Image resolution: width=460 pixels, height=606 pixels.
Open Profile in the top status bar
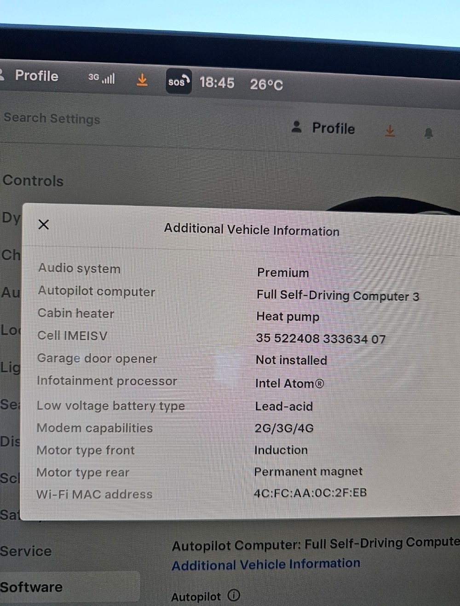coord(36,76)
